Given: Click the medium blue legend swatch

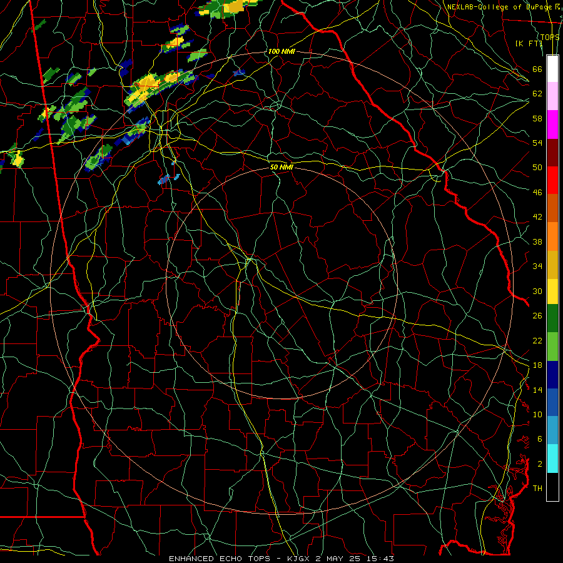Looking at the screenshot, I should click(x=552, y=402).
